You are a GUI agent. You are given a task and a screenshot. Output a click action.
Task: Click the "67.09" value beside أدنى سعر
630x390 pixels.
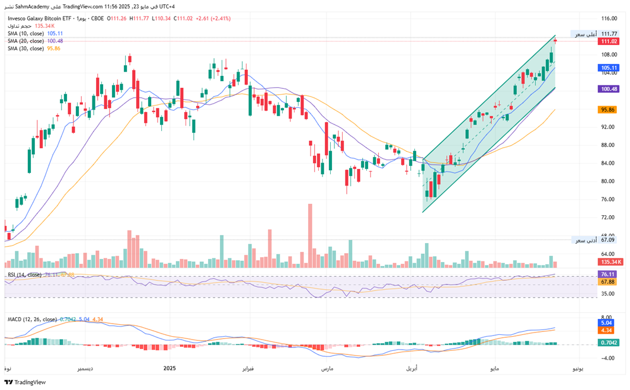tap(607, 240)
